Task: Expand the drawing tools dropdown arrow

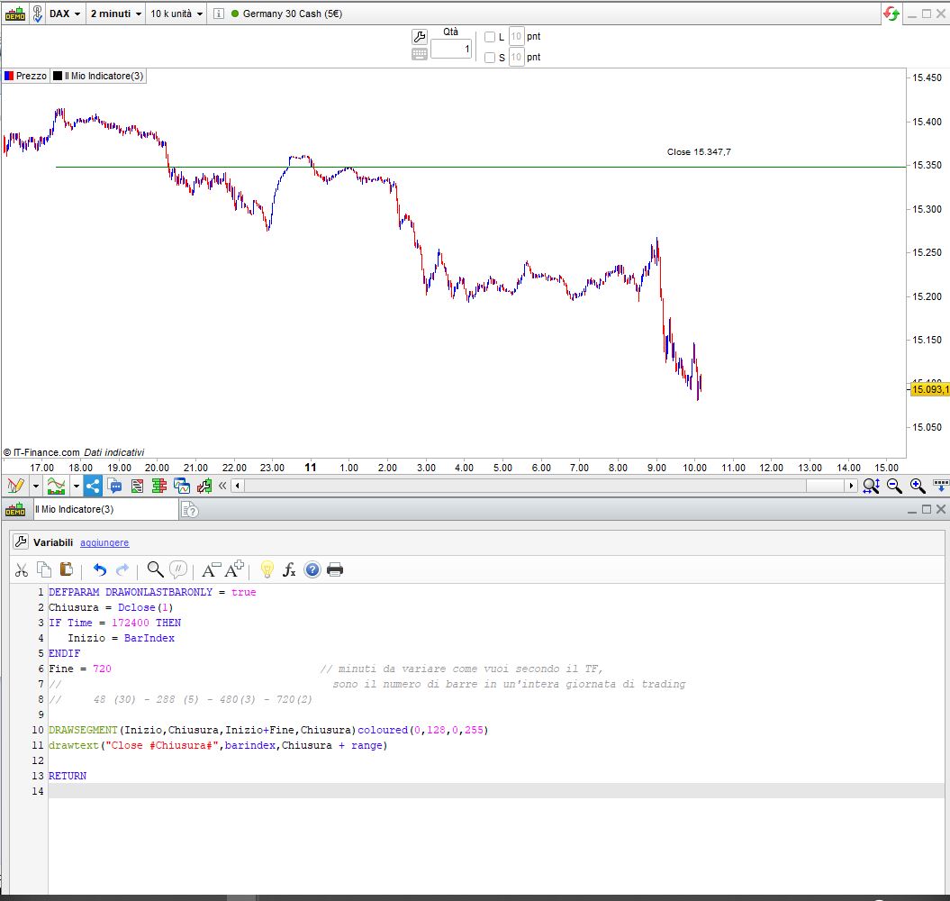Action: coord(36,486)
